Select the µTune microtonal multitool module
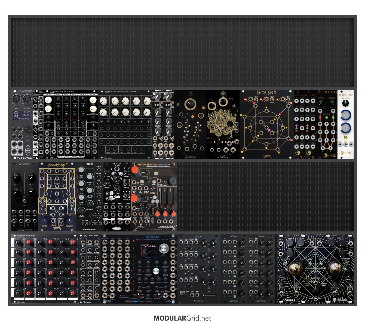Screen dimensions: 365x324 [x=22, y=124]
